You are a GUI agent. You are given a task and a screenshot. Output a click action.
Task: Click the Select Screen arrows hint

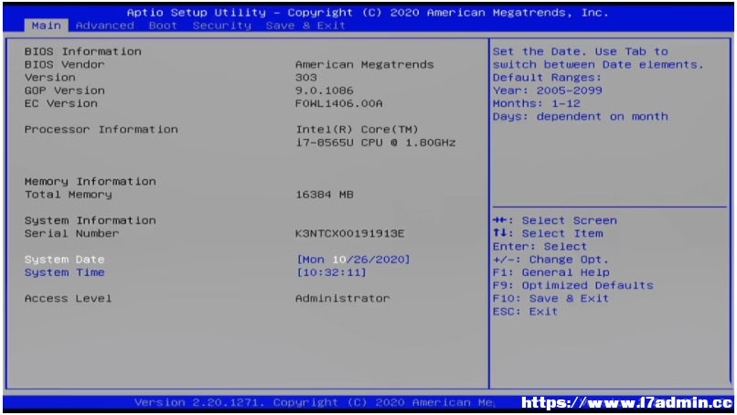click(x=555, y=220)
